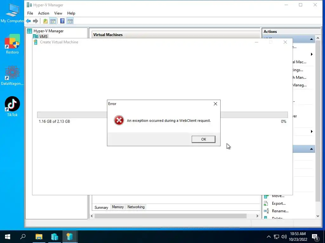Click the back arrow in the Hyper-V toolbar
Viewport: 325px width, 243px height.
[x=28, y=21]
